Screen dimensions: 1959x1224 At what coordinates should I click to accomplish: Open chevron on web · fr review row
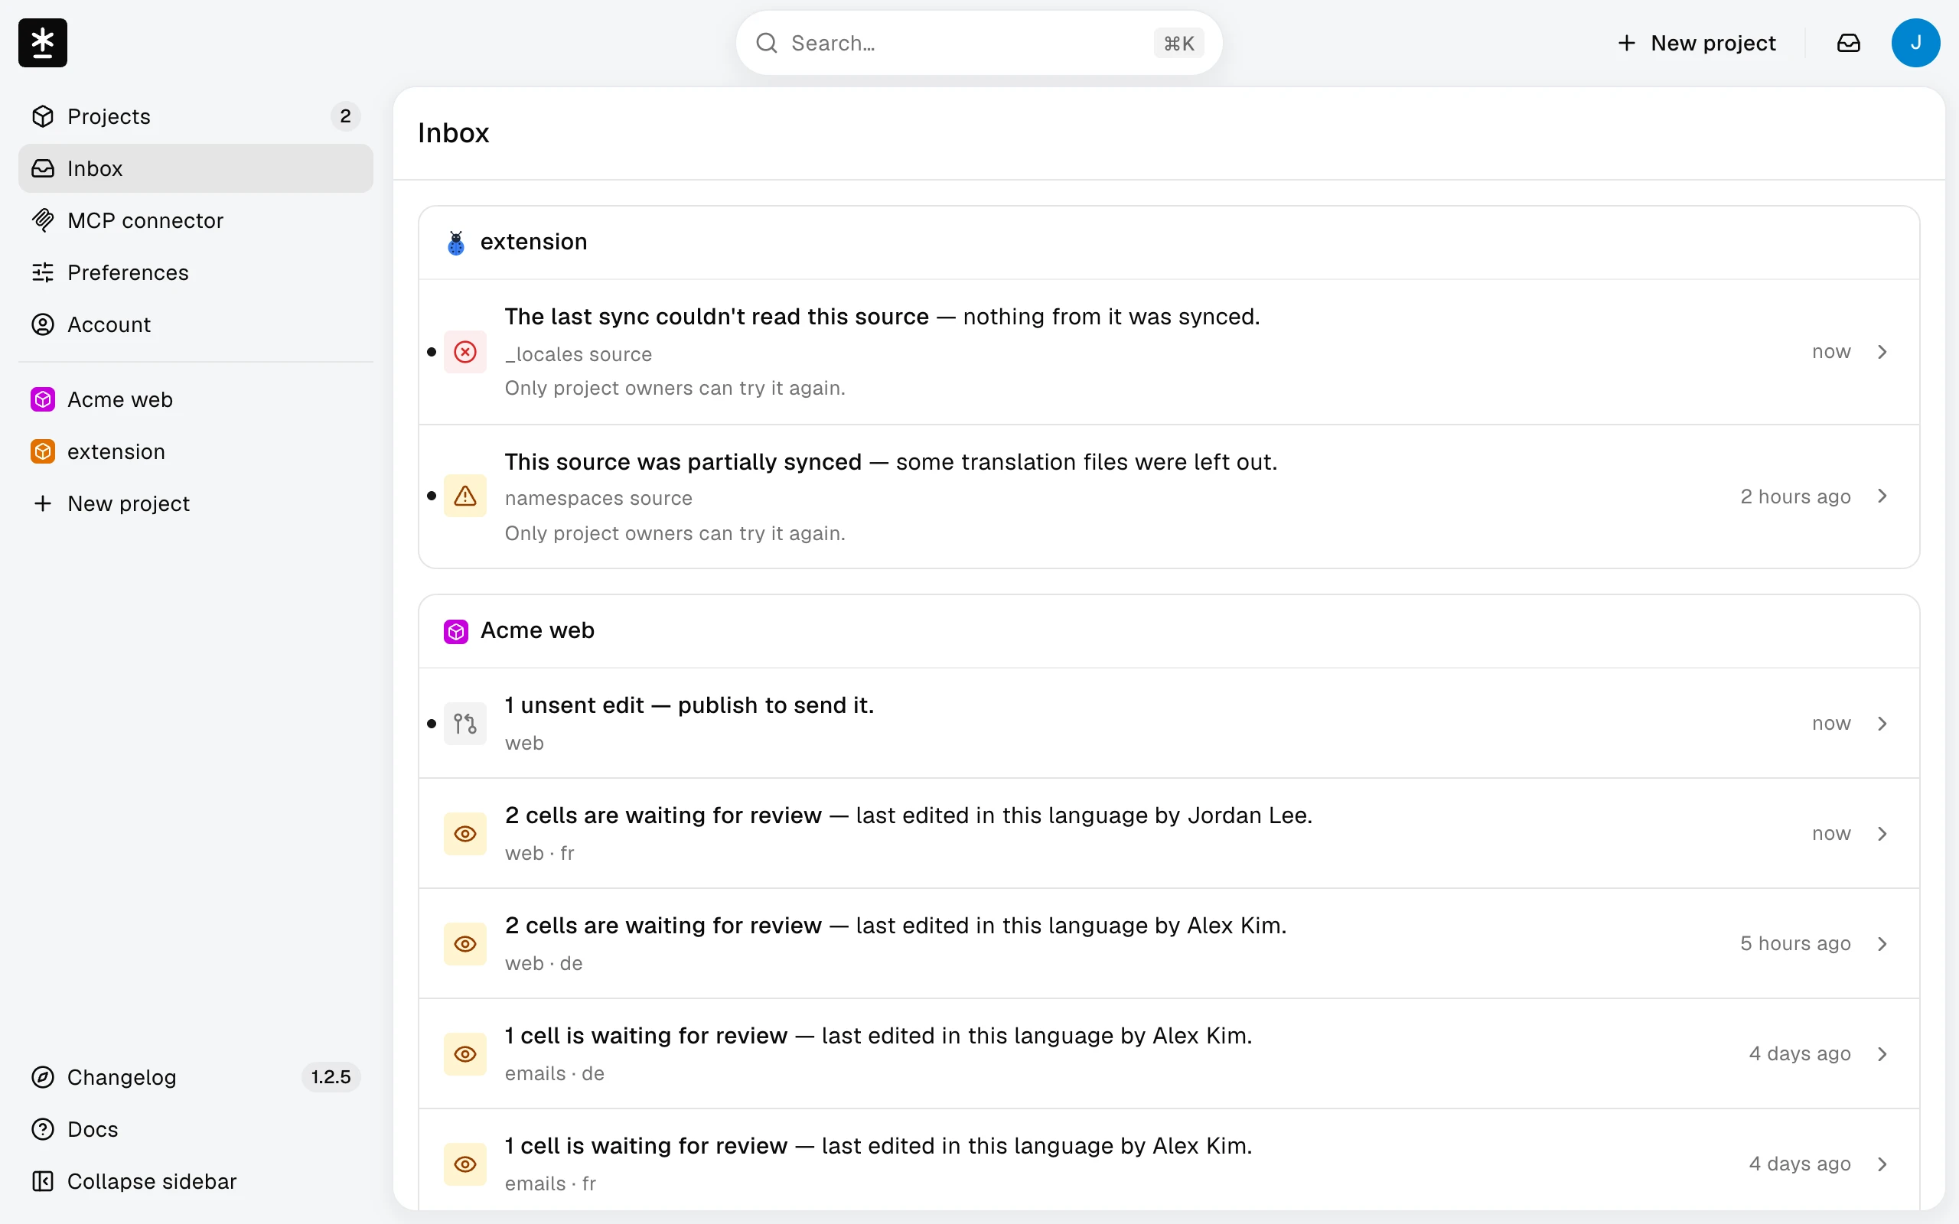coord(1882,833)
